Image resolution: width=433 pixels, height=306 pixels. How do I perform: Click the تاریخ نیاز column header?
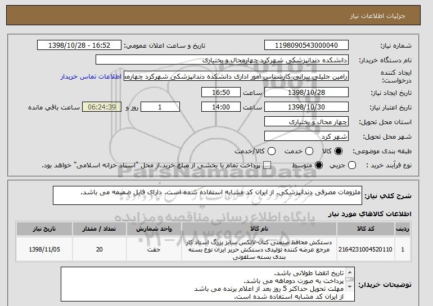44,229
